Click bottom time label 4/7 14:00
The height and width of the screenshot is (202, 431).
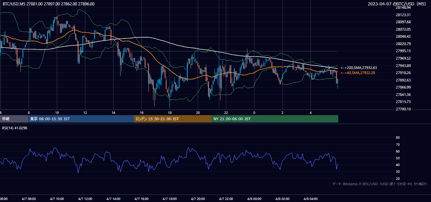[113, 199]
